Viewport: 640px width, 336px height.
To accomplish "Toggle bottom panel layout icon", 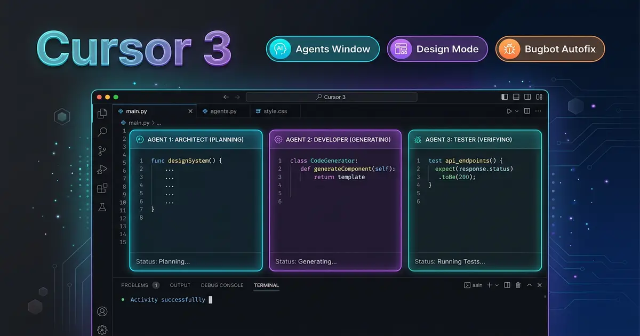I will (516, 97).
